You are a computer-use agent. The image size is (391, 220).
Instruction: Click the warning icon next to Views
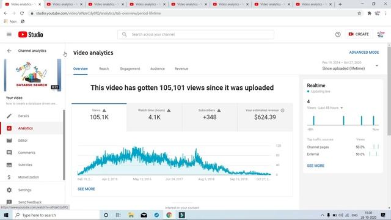point(104,110)
